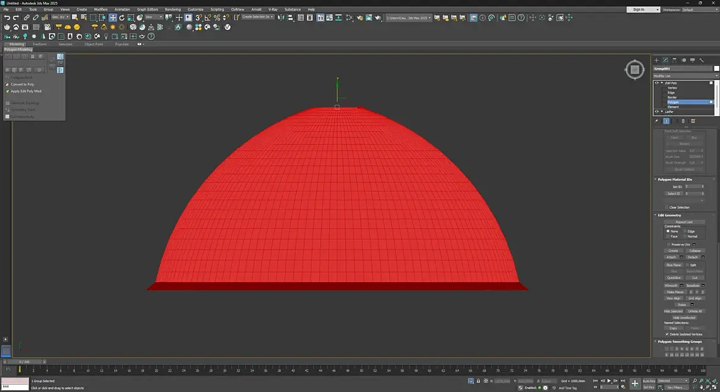Open the Modifier List dropdown
This screenshot has width=720, height=392.
click(x=686, y=76)
